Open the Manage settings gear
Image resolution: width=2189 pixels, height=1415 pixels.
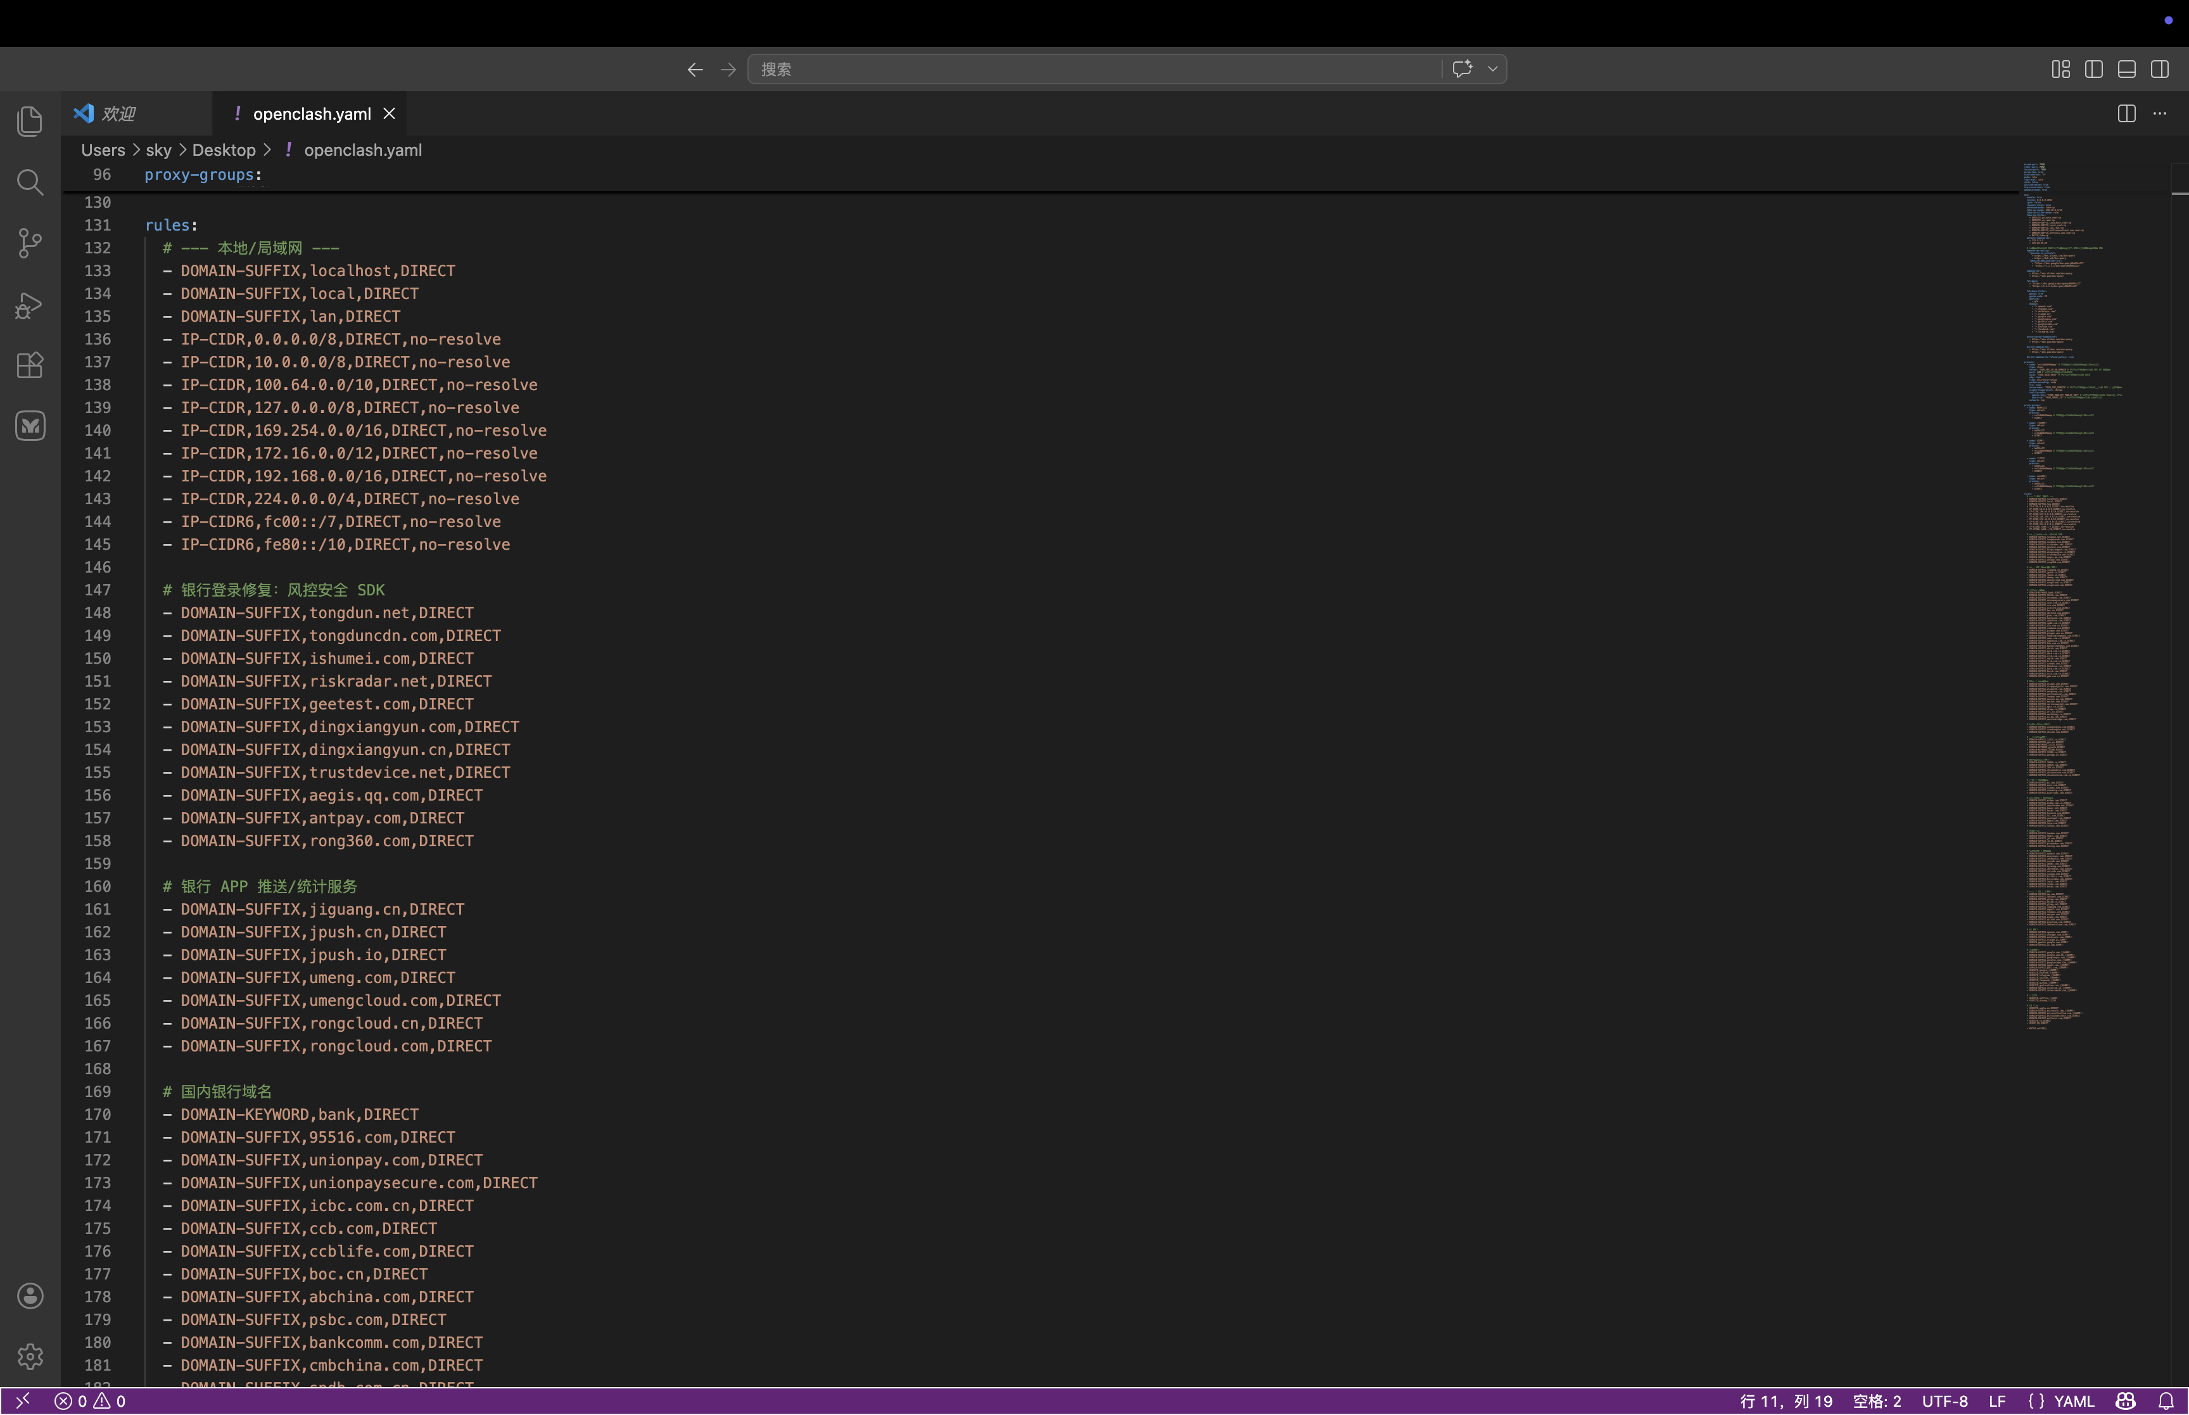29,1356
